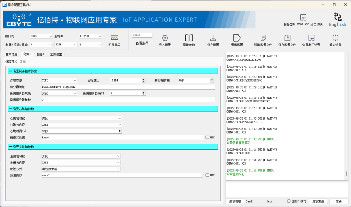The image size is (351, 207).
Task: Click the 读取配置文件 icon
Action: [x=263, y=38]
